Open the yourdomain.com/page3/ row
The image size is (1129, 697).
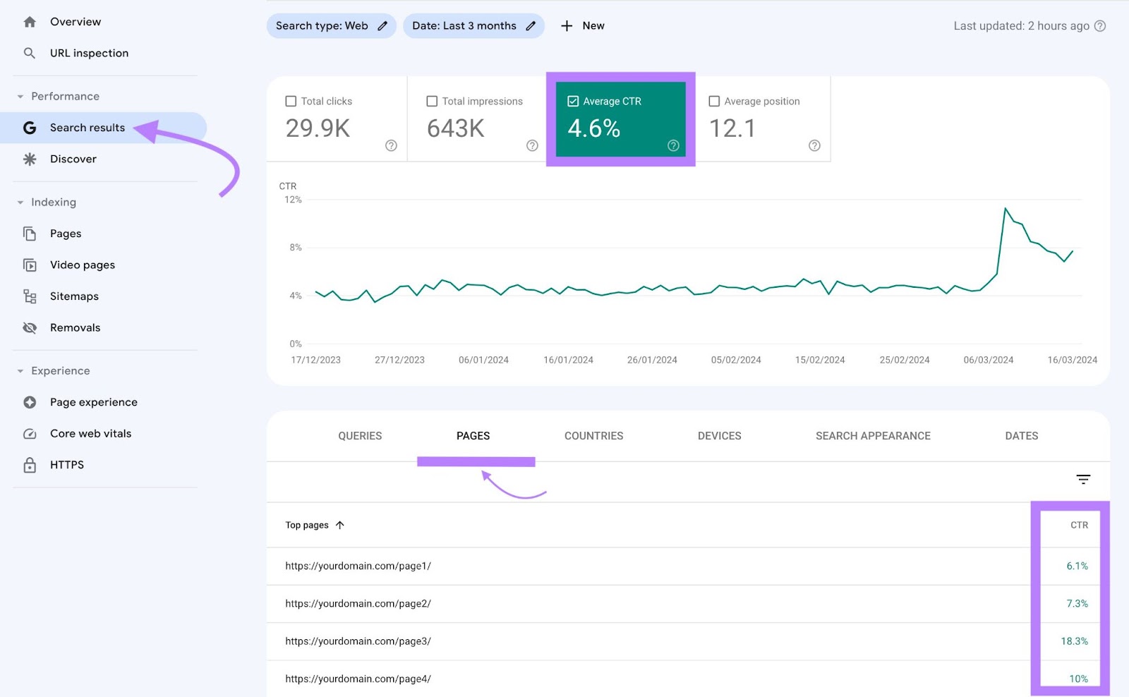click(358, 641)
